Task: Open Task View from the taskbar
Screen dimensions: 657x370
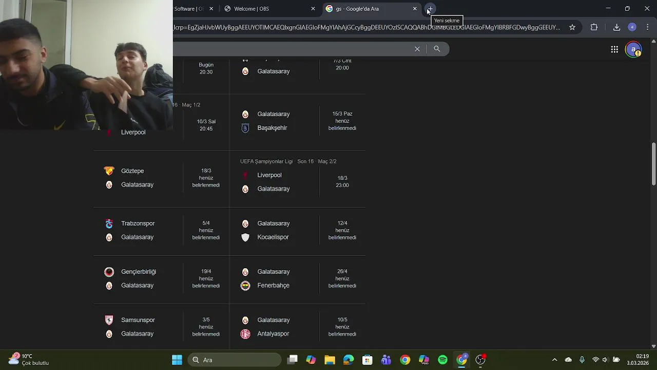Action: (x=293, y=360)
